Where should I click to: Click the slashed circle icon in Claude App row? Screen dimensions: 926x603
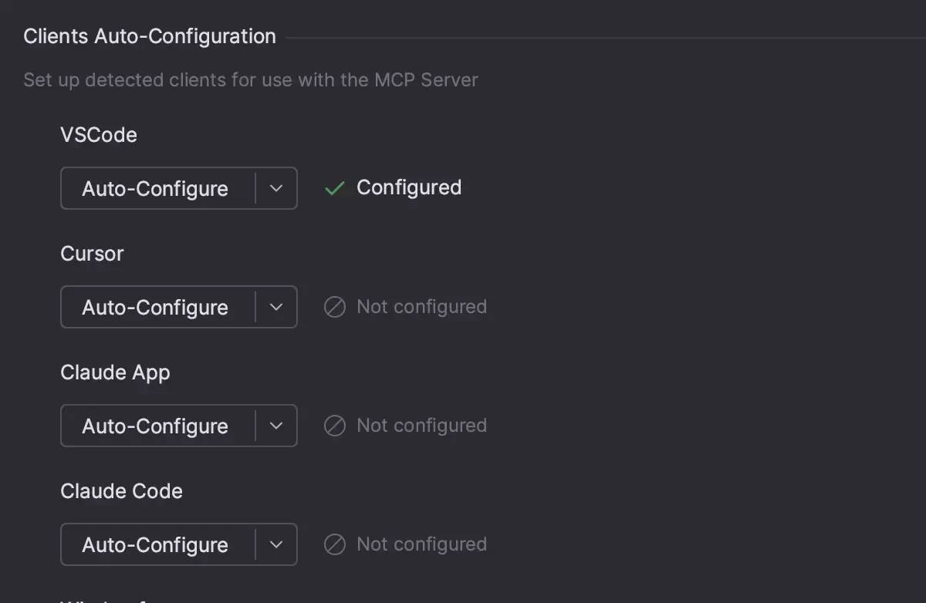pyautogui.click(x=334, y=425)
